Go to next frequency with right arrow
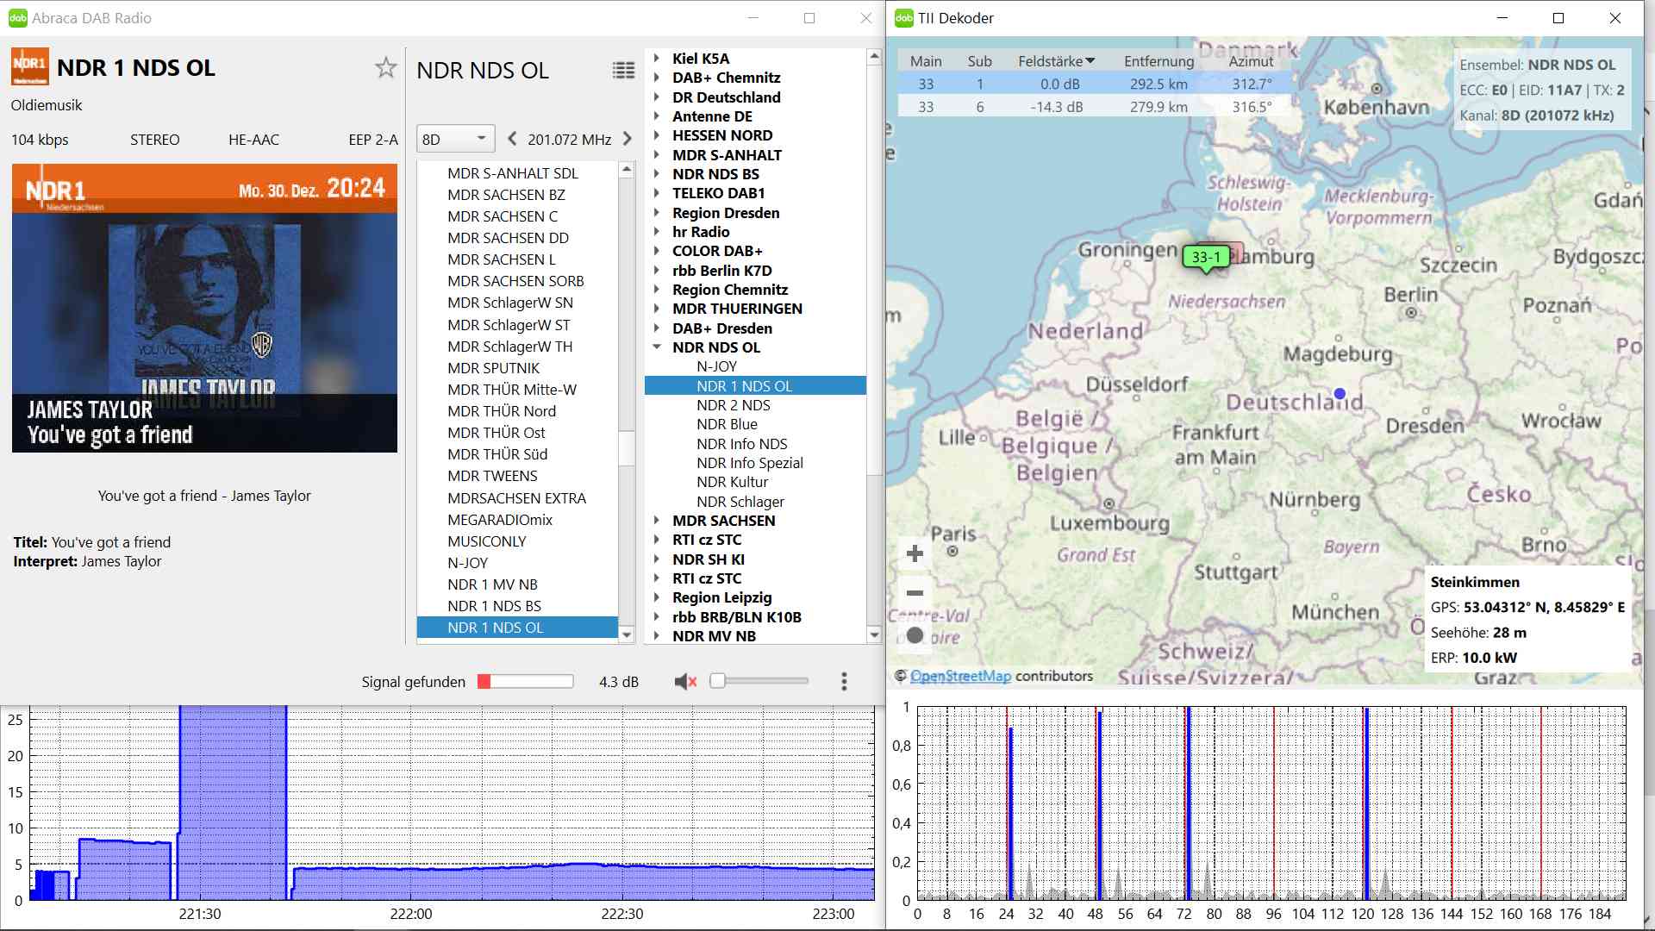Image resolution: width=1655 pixels, height=931 pixels. pyautogui.click(x=628, y=139)
